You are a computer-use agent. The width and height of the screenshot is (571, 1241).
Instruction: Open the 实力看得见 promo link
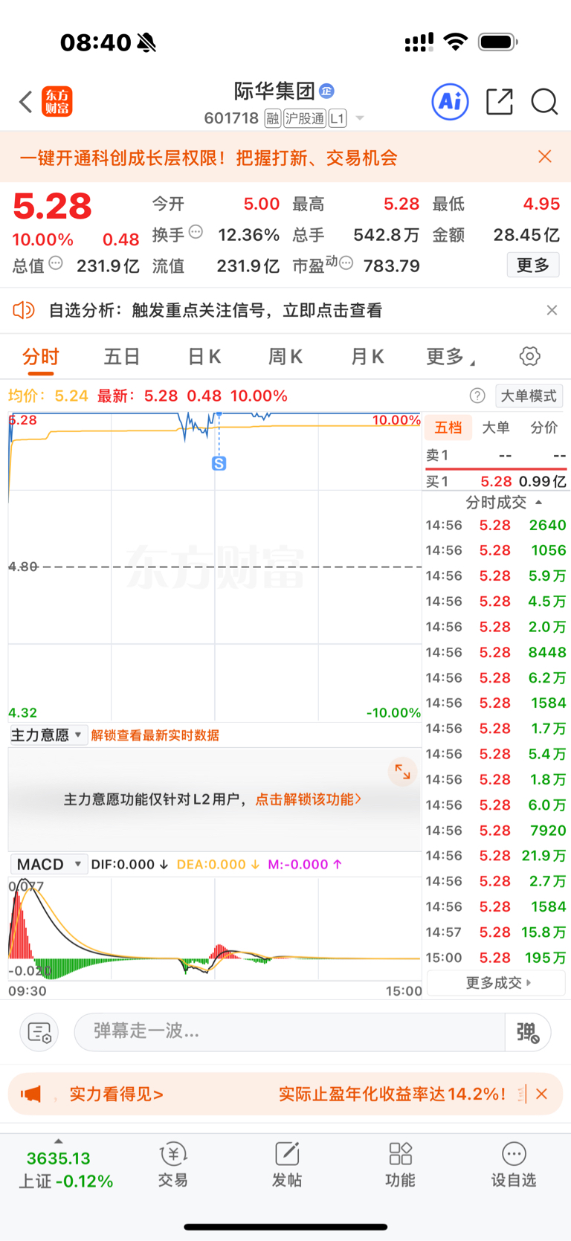coord(116,1094)
